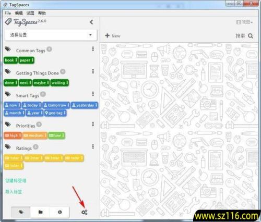Viewport: 261px width, 222px height.
Task: Switch to the folder navigation tab icon
Action: point(40,212)
